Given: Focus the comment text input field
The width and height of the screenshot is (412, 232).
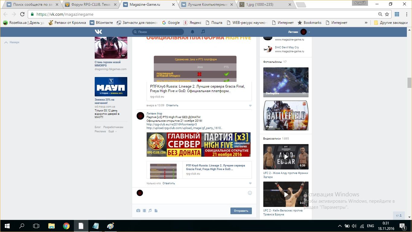Looking at the screenshot, I should click(x=195, y=193).
